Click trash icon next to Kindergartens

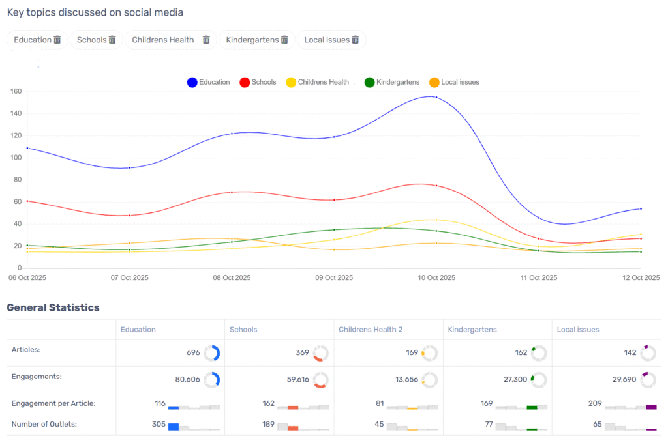click(x=284, y=40)
